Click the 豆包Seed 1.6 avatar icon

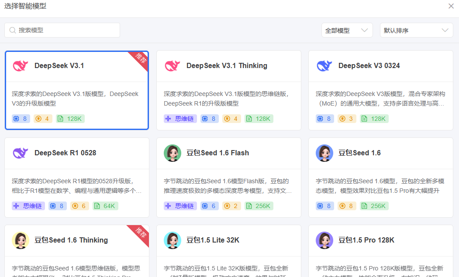pyautogui.click(x=324, y=153)
